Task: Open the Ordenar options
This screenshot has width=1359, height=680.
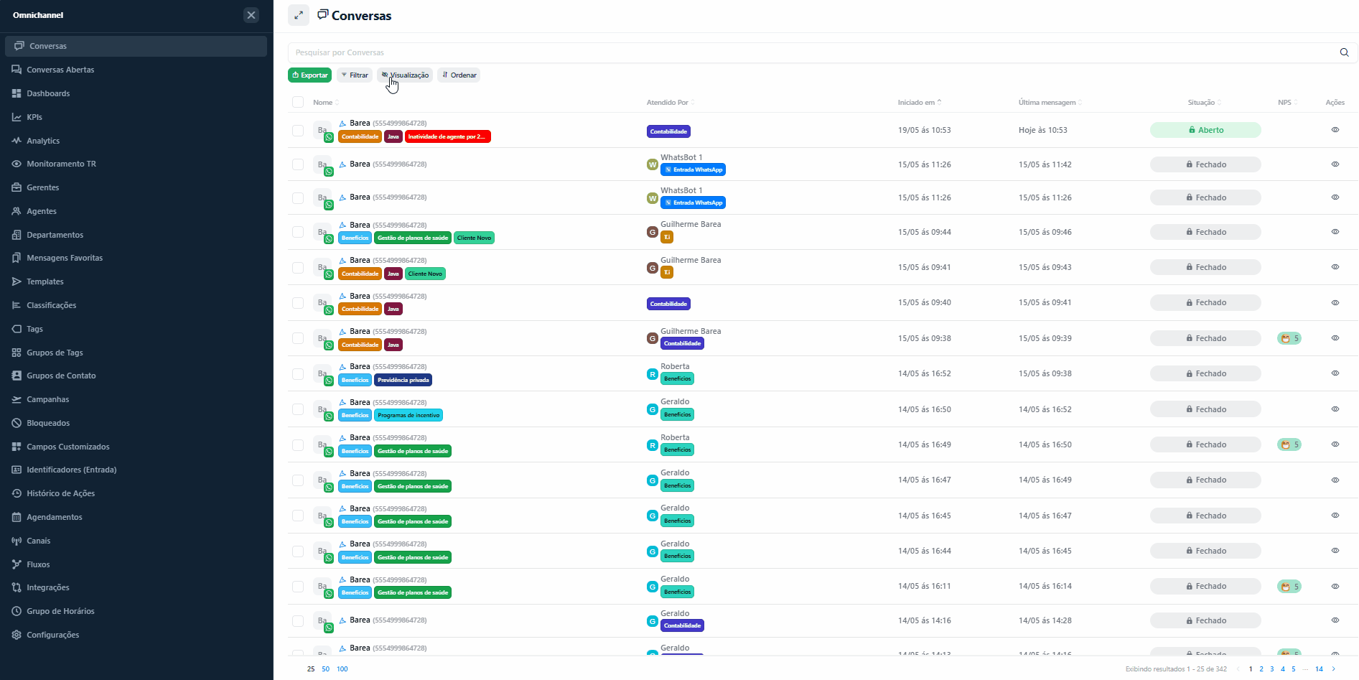Action: tap(459, 75)
